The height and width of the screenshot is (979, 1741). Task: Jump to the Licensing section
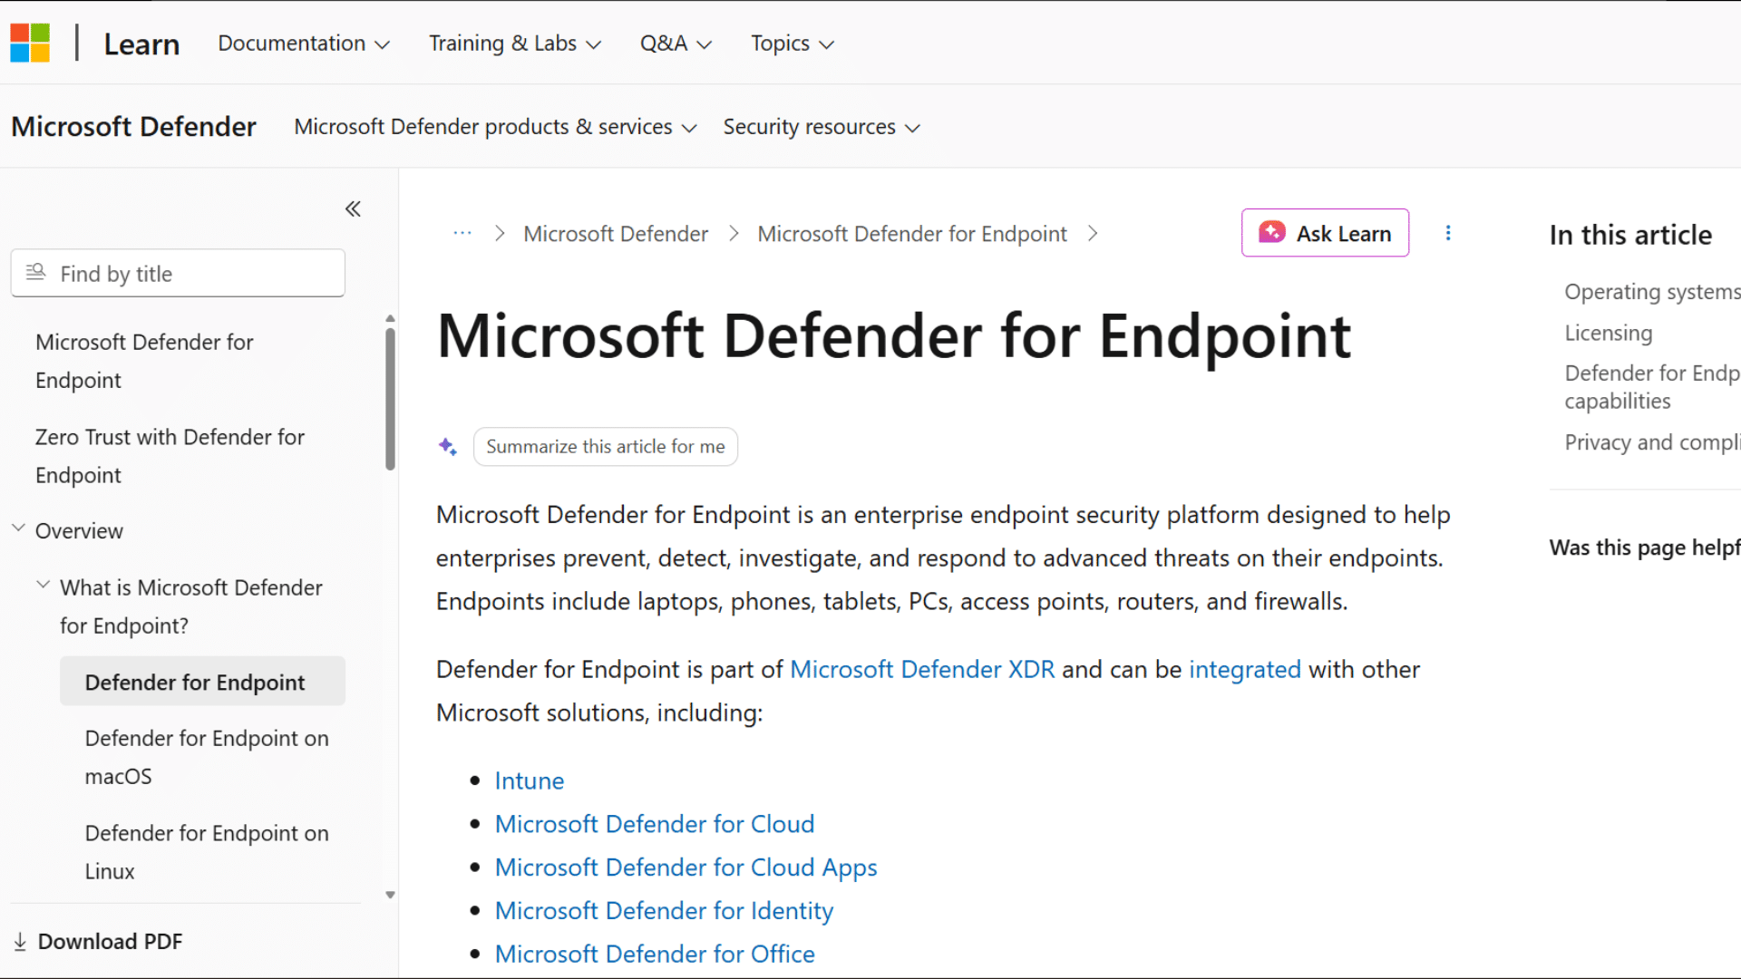coord(1609,334)
